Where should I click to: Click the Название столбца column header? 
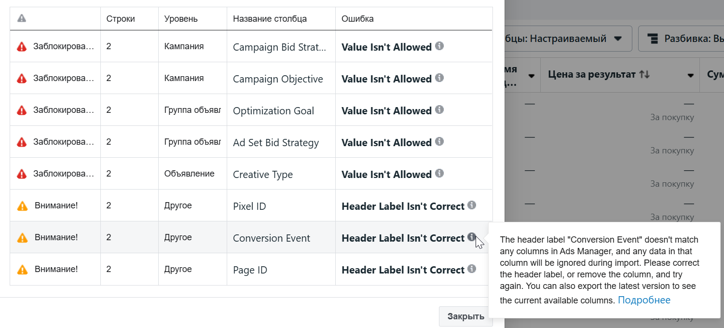click(x=270, y=19)
